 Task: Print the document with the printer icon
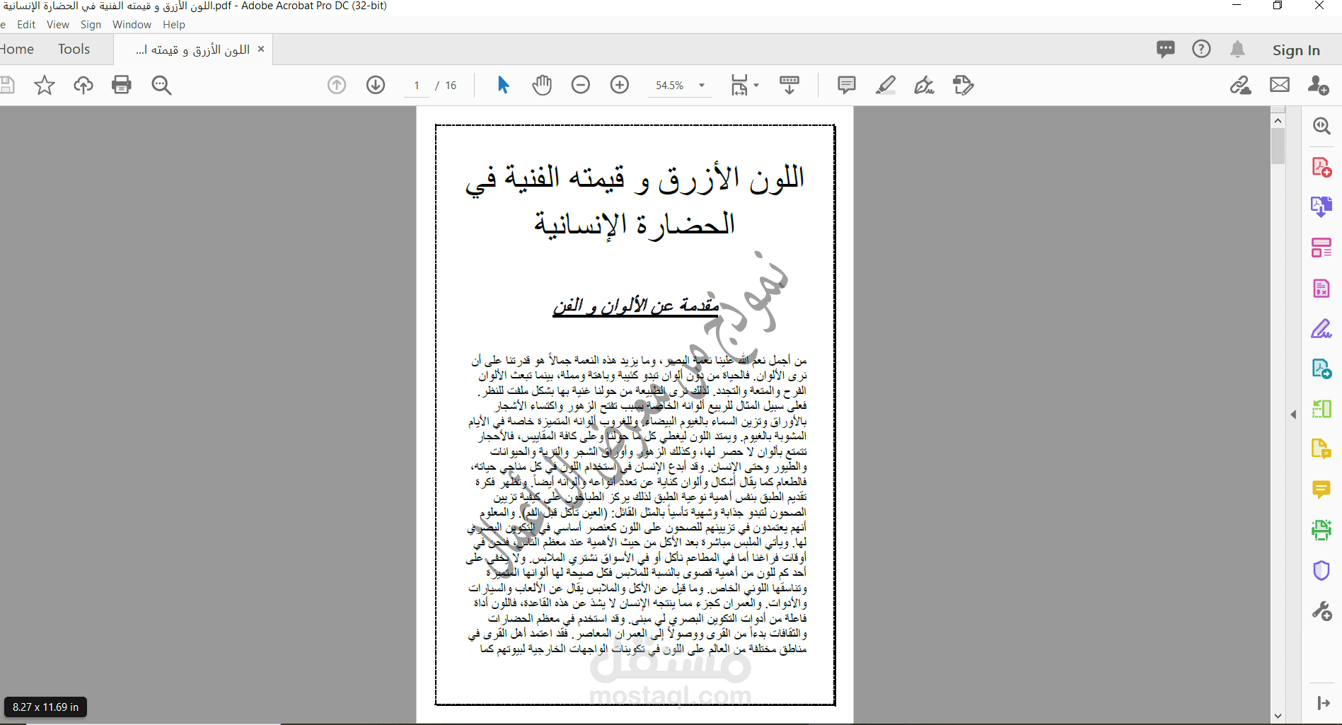[x=122, y=85]
